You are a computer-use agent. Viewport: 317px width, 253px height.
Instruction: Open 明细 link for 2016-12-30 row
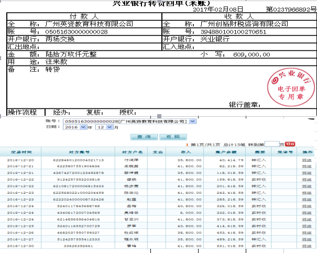click(x=307, y=246)
